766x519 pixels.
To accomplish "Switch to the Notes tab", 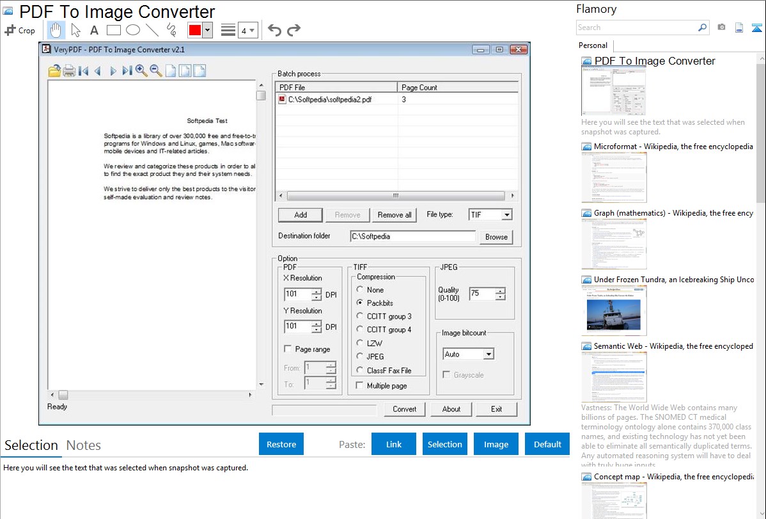I will pos(83,445).
